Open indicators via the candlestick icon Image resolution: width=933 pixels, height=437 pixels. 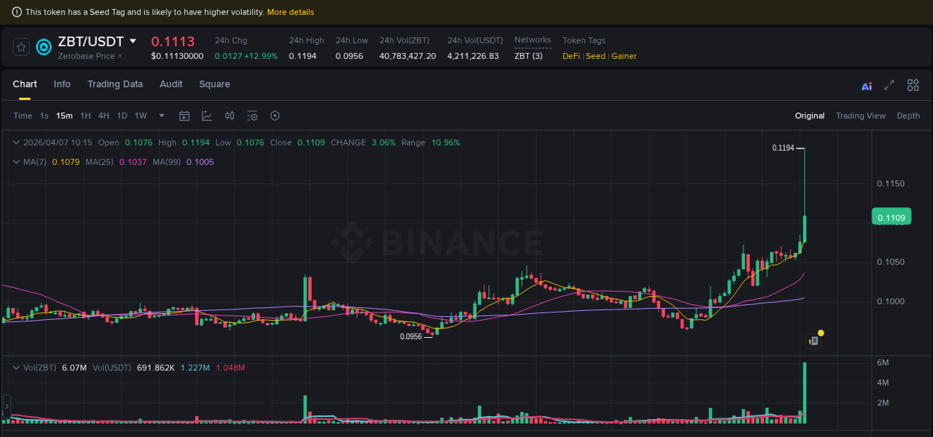229,116
